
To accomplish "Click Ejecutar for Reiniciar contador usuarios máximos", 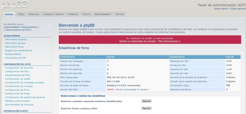I will [147, 101].
